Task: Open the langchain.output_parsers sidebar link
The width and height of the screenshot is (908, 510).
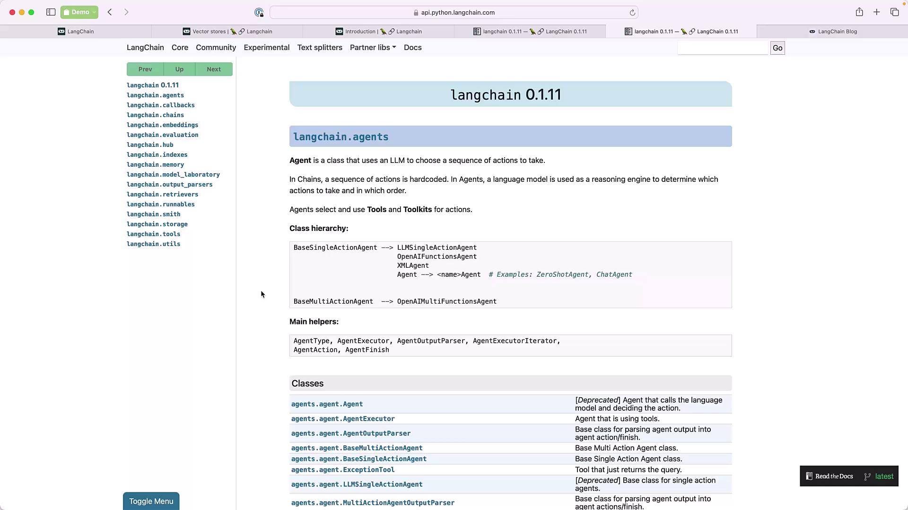Action: point(169,185)
